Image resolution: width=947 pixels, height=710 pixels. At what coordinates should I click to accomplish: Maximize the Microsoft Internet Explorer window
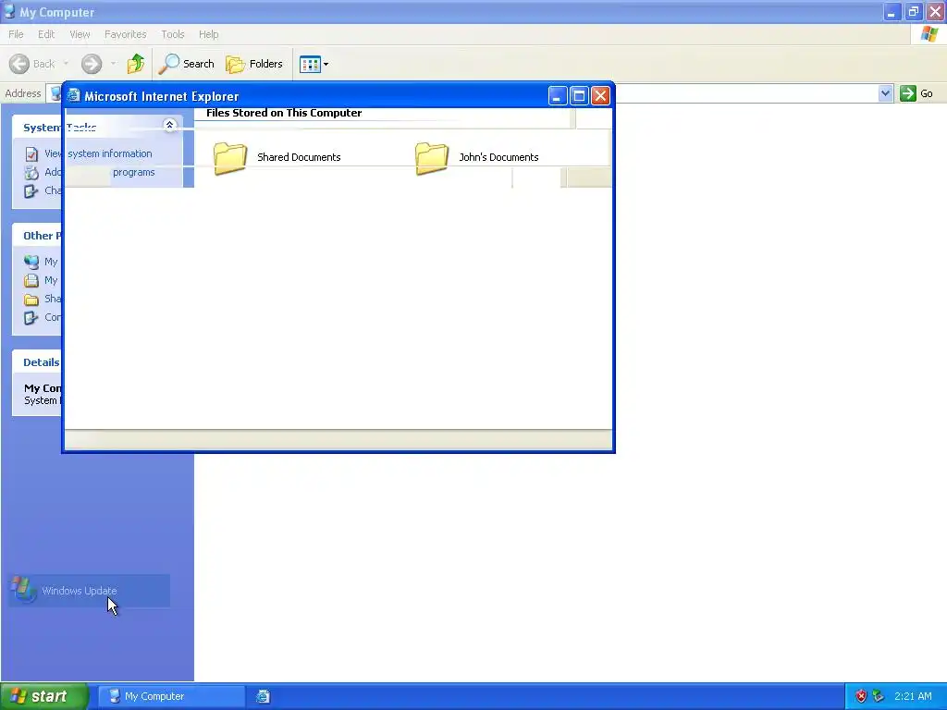point(579,95)
